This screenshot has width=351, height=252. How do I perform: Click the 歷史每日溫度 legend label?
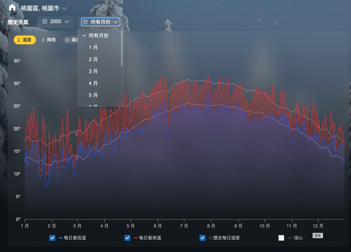[227, 238]
